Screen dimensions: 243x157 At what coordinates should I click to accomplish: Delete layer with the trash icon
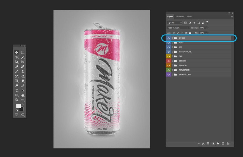pyautogui.click(x=228, y=144)
